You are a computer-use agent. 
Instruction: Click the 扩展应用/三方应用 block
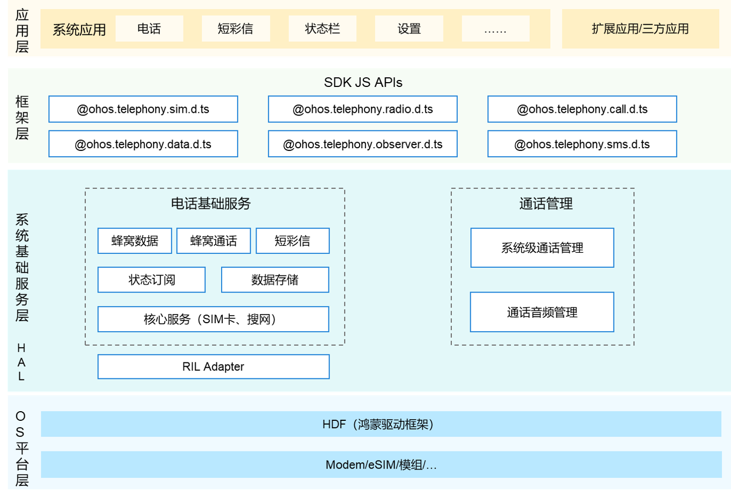tap(640, 29)
